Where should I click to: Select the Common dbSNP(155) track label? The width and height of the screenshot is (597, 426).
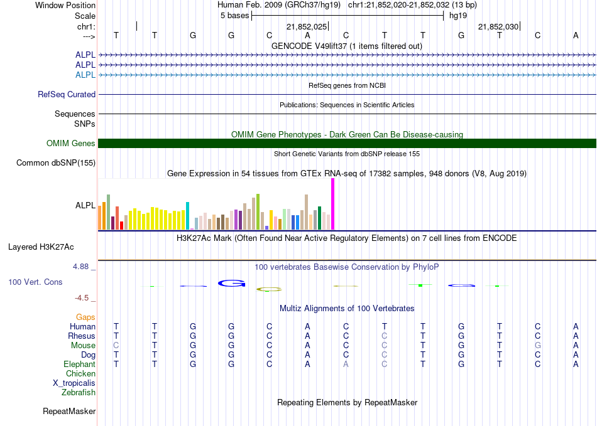56,163
